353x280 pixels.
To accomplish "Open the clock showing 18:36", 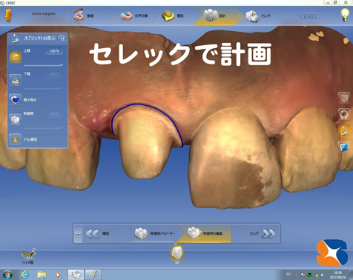I will pos(337,275).
